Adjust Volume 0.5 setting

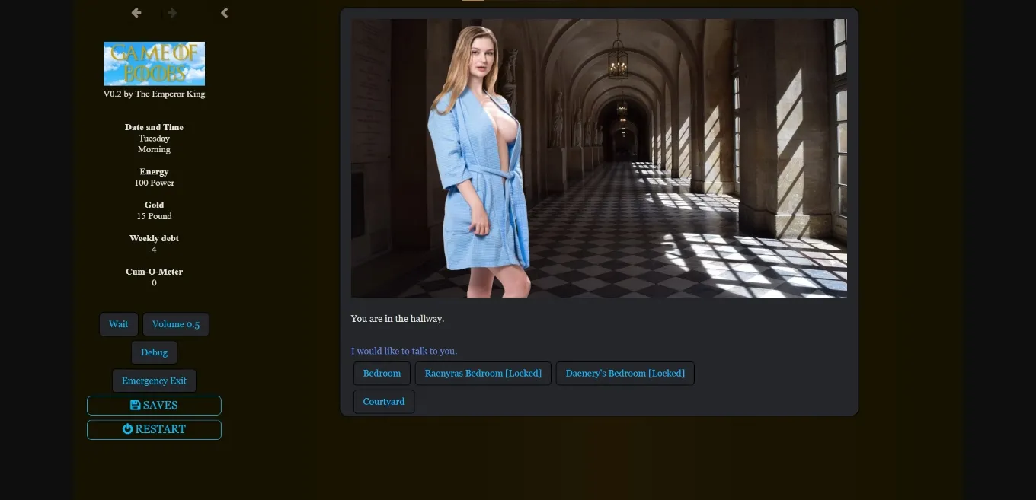(x=176, y=324)
